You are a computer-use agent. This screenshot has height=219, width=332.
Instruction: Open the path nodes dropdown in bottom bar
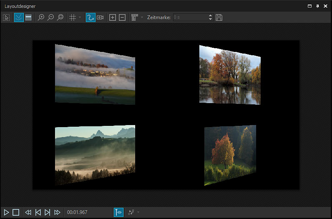[x=138, y=212]
